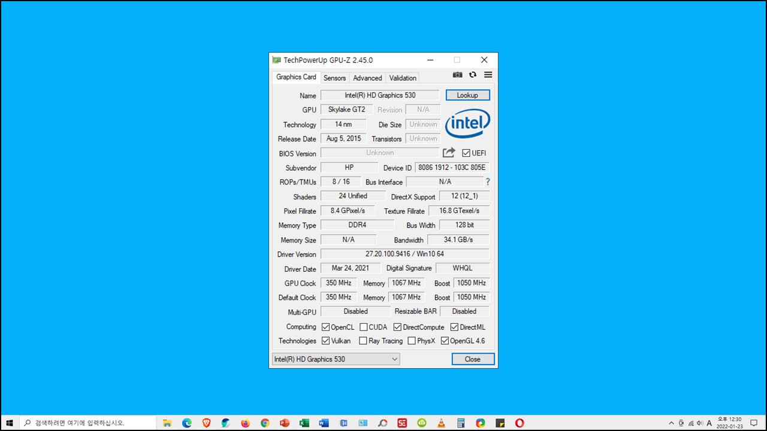Open the volume control in system tray
Screen dimensions: 767x431
click(x=700, y=423)
